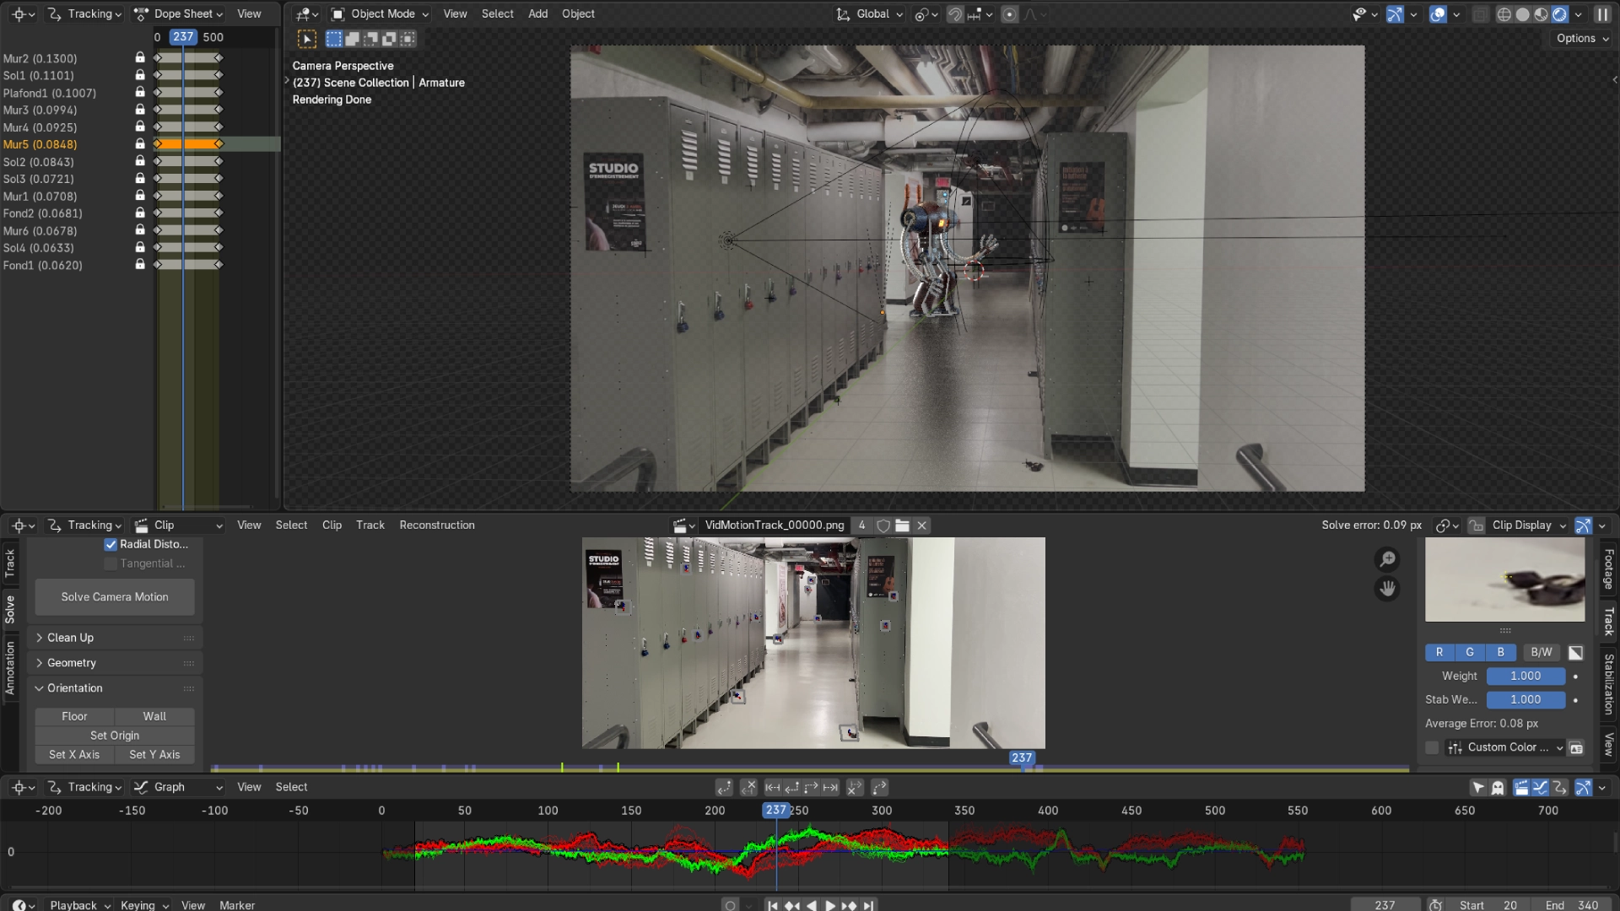This screenshot has height=911, width=1620.
Task: Switch to the Stabilization tab
Action: [1610, 686]
